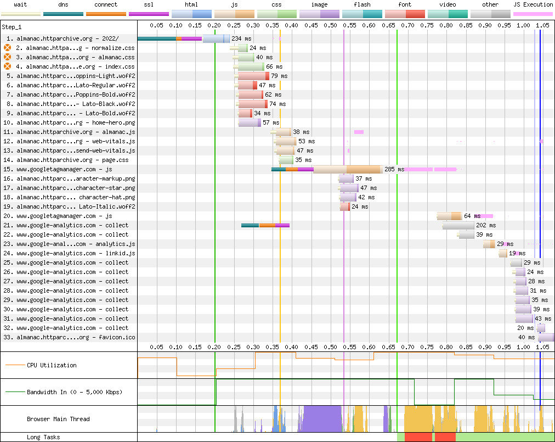Click render-blocking icon beside almanac.css request
555x442 pixels.
8,57
